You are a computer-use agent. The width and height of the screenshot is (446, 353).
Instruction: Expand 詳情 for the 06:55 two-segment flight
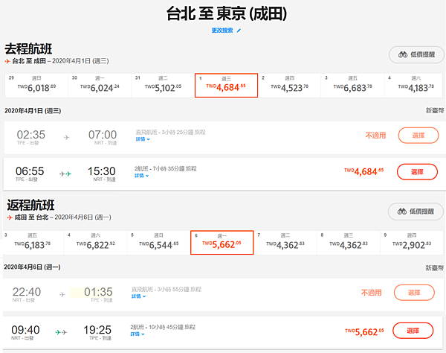141,176
